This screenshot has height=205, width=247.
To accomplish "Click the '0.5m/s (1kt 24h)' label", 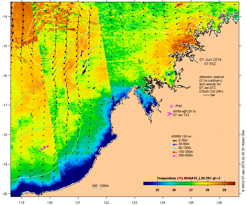I will pos(211,91).
